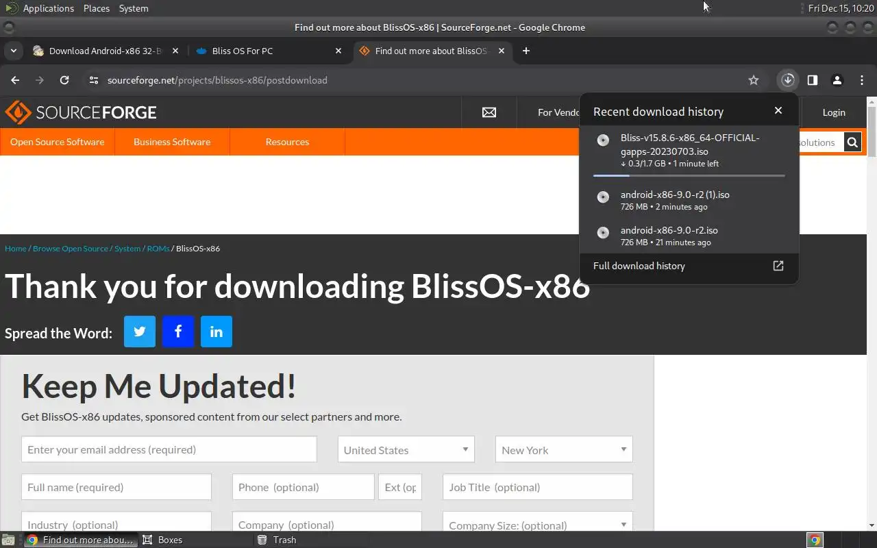877x548 pixels.
Task: Go to Browse Open Source breadcrumb
Action: 71,249
